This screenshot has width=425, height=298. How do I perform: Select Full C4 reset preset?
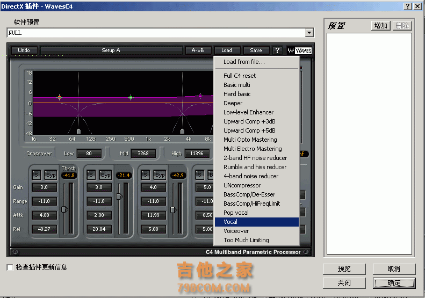click(x=257, y=76)
